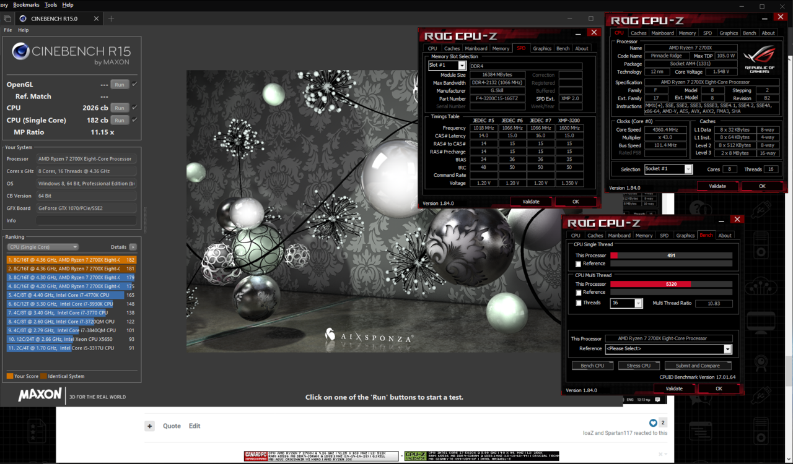The image size is (793, 464).
Task: Run the OpenGL benchmark
Action: (x=120, y=84)
